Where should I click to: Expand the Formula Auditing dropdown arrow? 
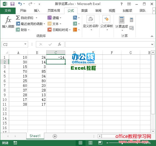(107, 30)
